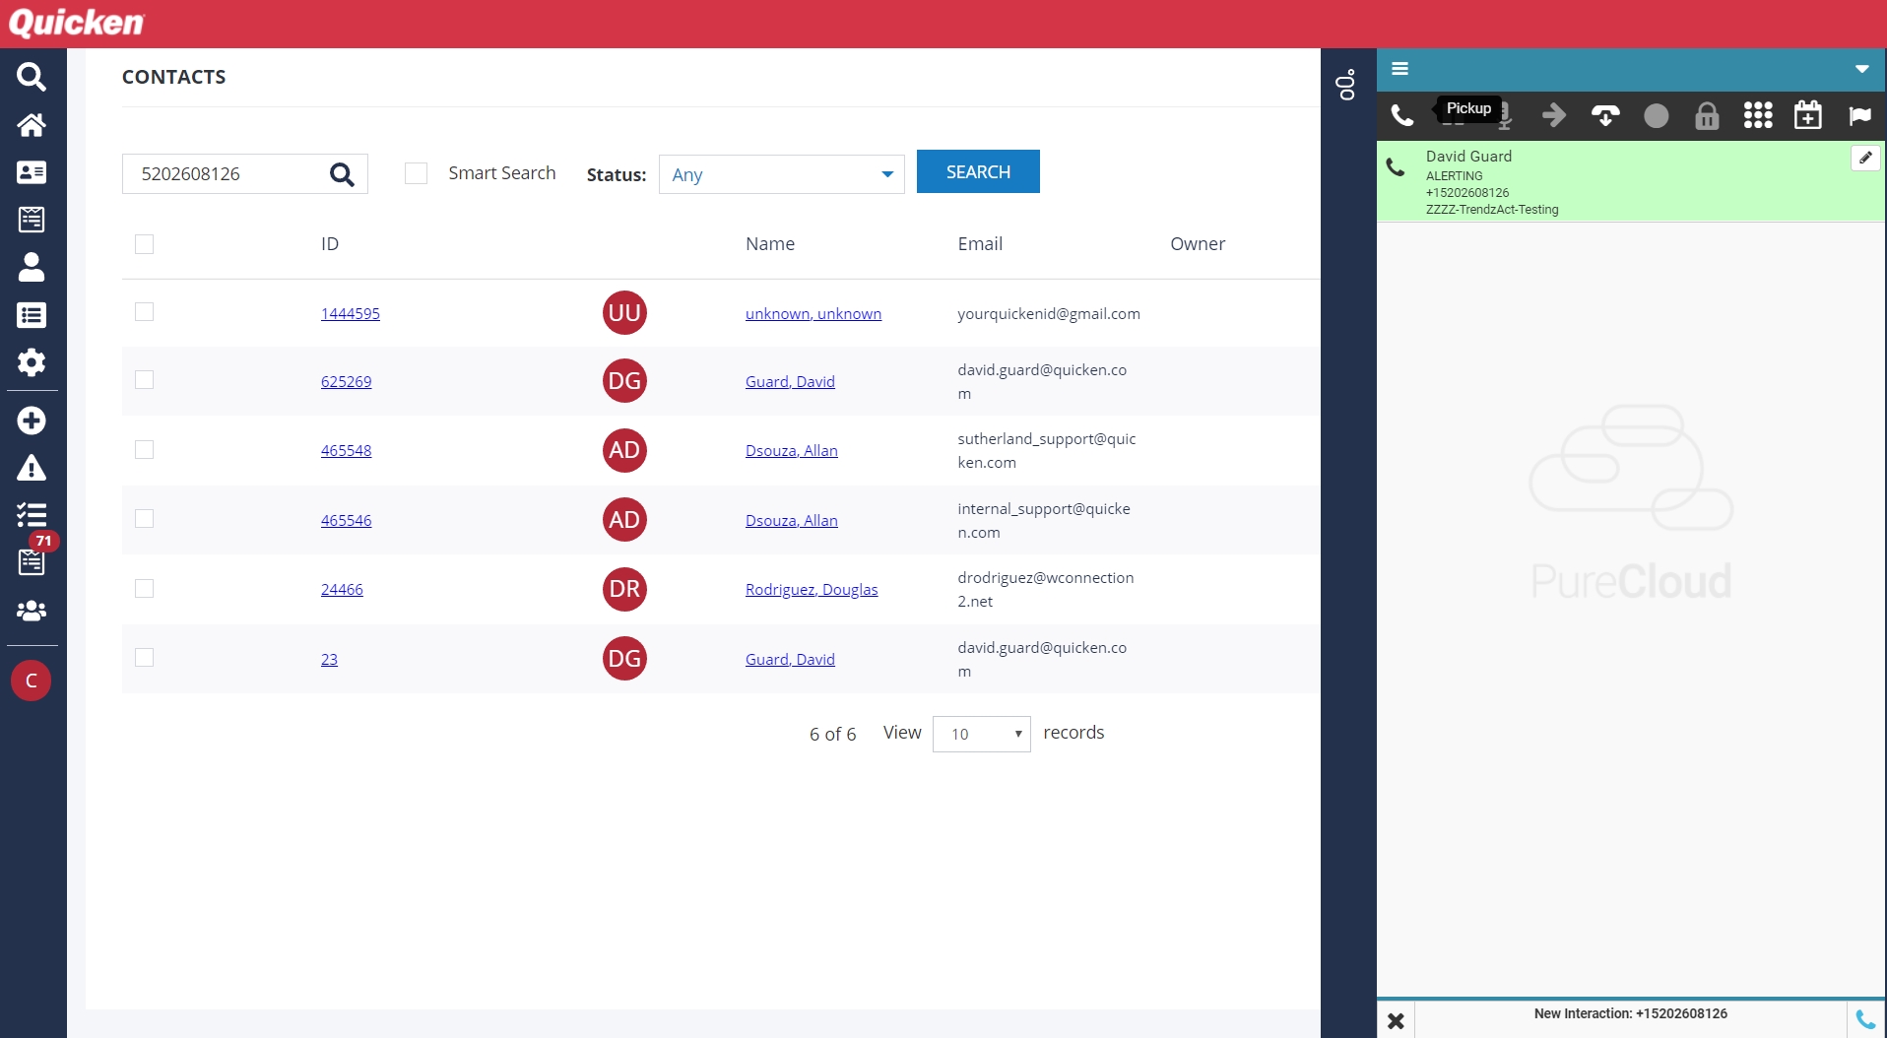Open the View records count dropdown
1887x1038 pixels.
click(981, 734)
